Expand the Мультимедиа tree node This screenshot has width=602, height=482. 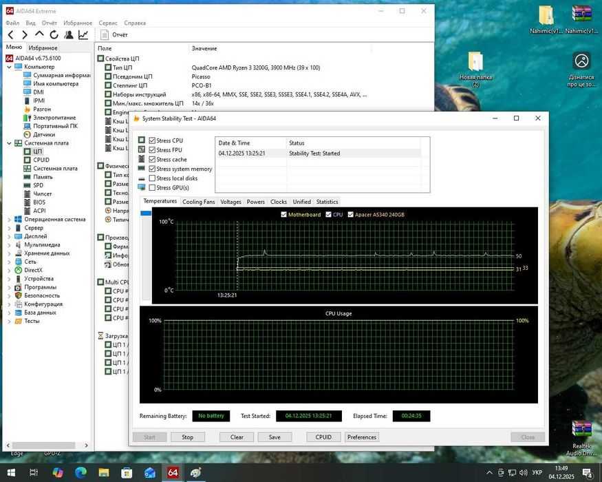(x=9, y=245)
